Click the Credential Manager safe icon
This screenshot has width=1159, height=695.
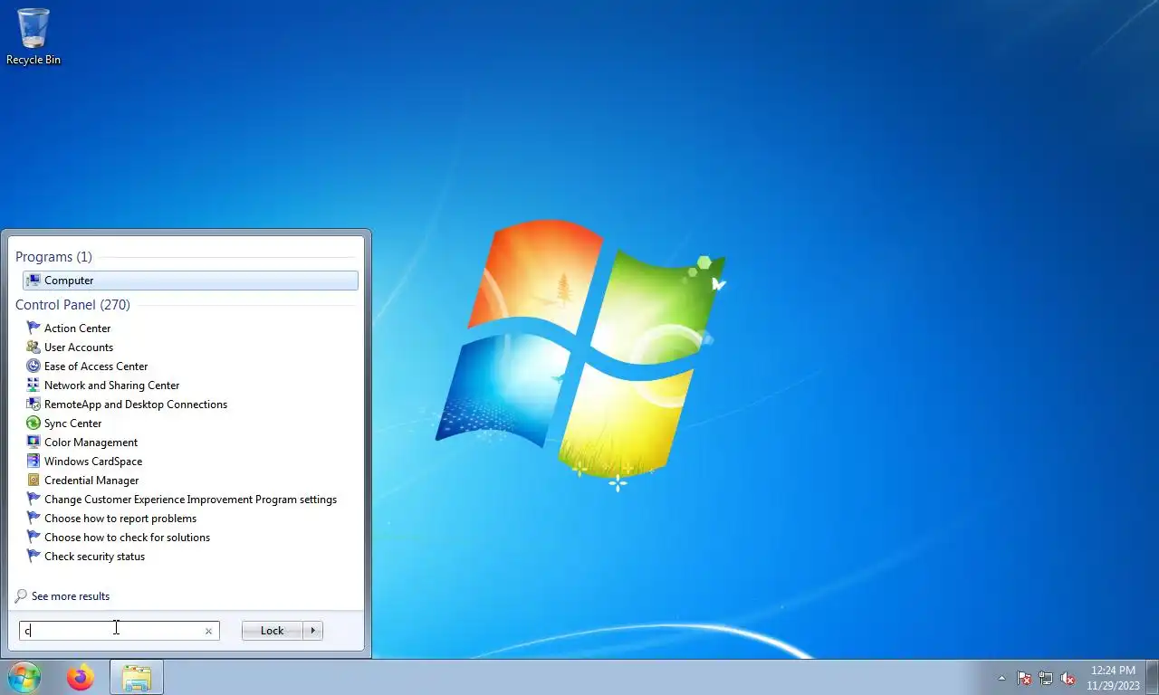point(34,481)
